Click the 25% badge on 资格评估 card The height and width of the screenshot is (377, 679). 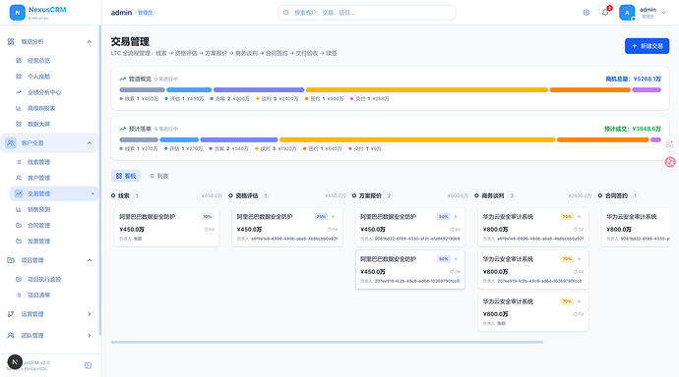321,217
